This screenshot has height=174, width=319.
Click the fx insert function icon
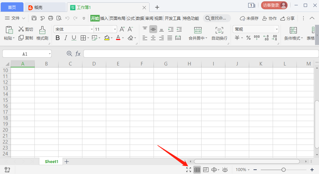coord(78,54)
